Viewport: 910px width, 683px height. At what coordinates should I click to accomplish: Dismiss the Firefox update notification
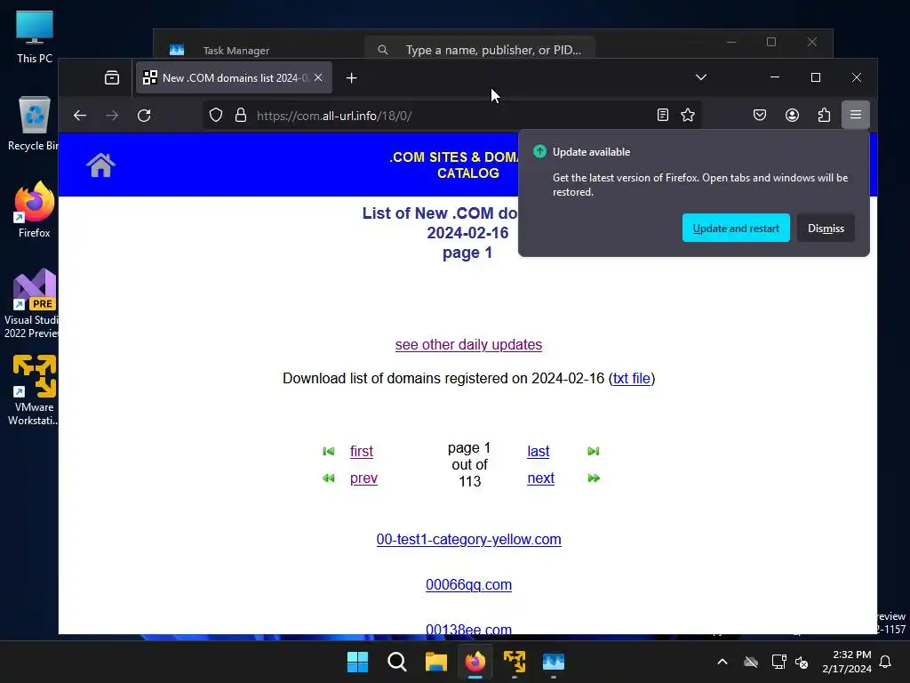[826, 229]
